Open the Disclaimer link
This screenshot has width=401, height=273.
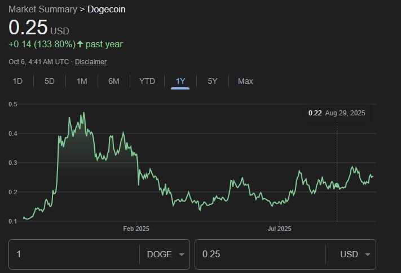click(x=91, y=62)
